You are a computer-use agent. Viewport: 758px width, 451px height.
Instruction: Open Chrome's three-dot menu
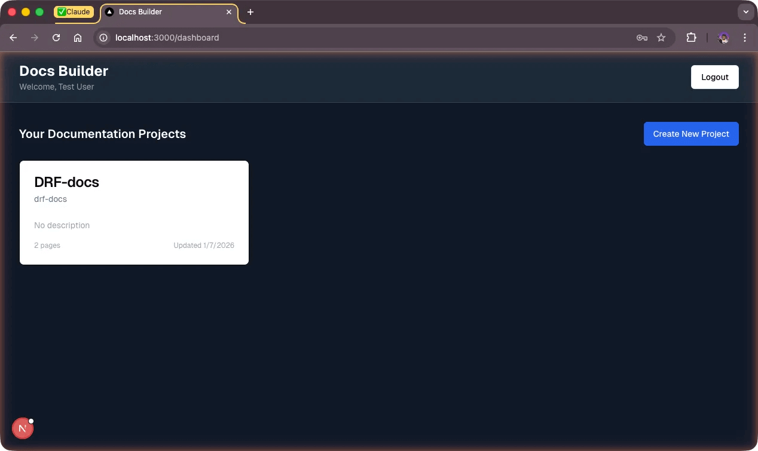[745, 37]
